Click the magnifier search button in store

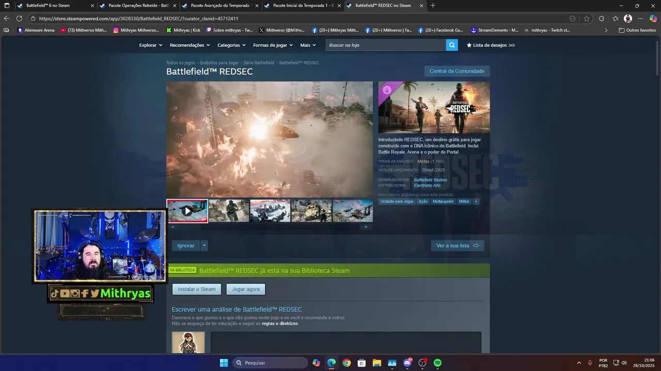(x=452, y=45)
